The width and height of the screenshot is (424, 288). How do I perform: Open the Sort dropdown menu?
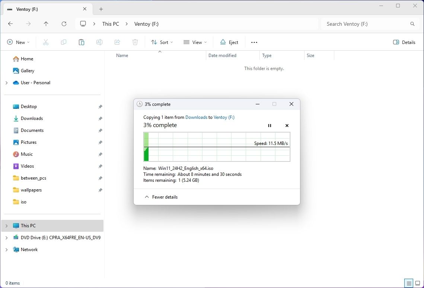coord(162,42)
